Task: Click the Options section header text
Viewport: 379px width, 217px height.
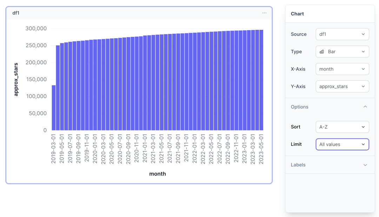Action: click(299, 107)
